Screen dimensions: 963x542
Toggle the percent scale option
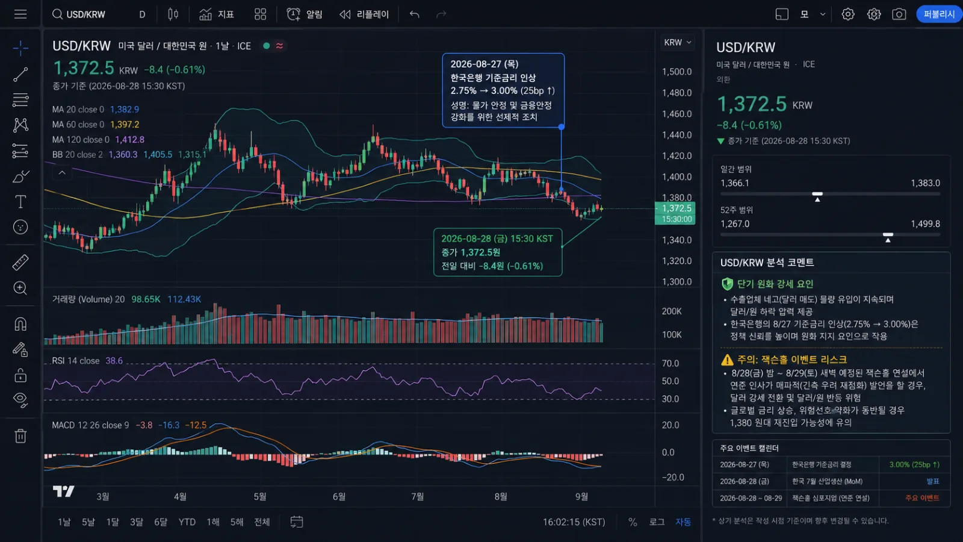(633, 522)
